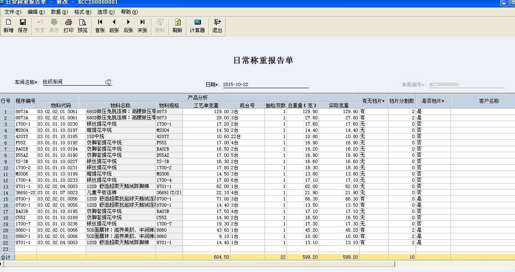This screenshot has height=272, width=515.
Task: Select row number 5 header
Action: 7,136
